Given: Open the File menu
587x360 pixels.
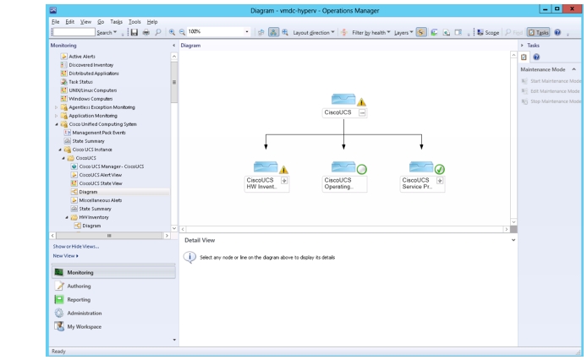Looking at the screenshot, I should point(56,22).
